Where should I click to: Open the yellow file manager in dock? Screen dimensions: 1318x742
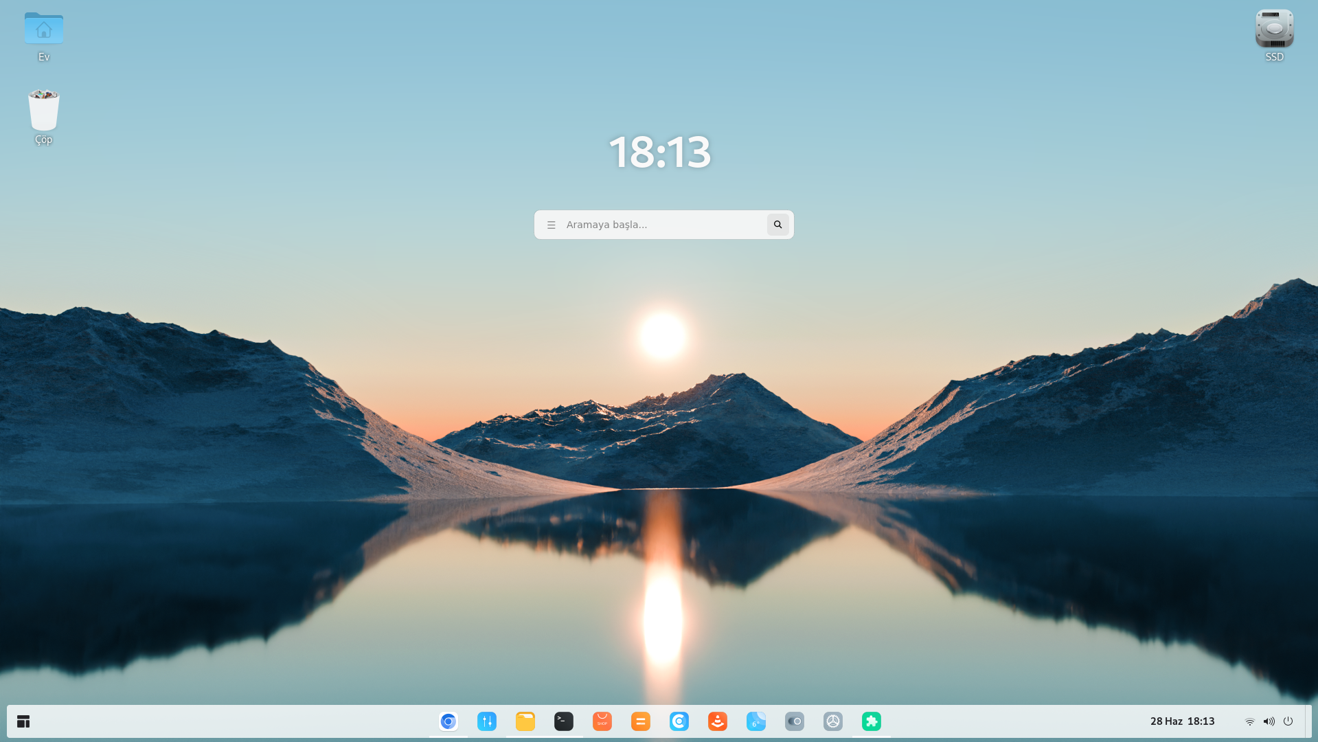coord(525,721)
